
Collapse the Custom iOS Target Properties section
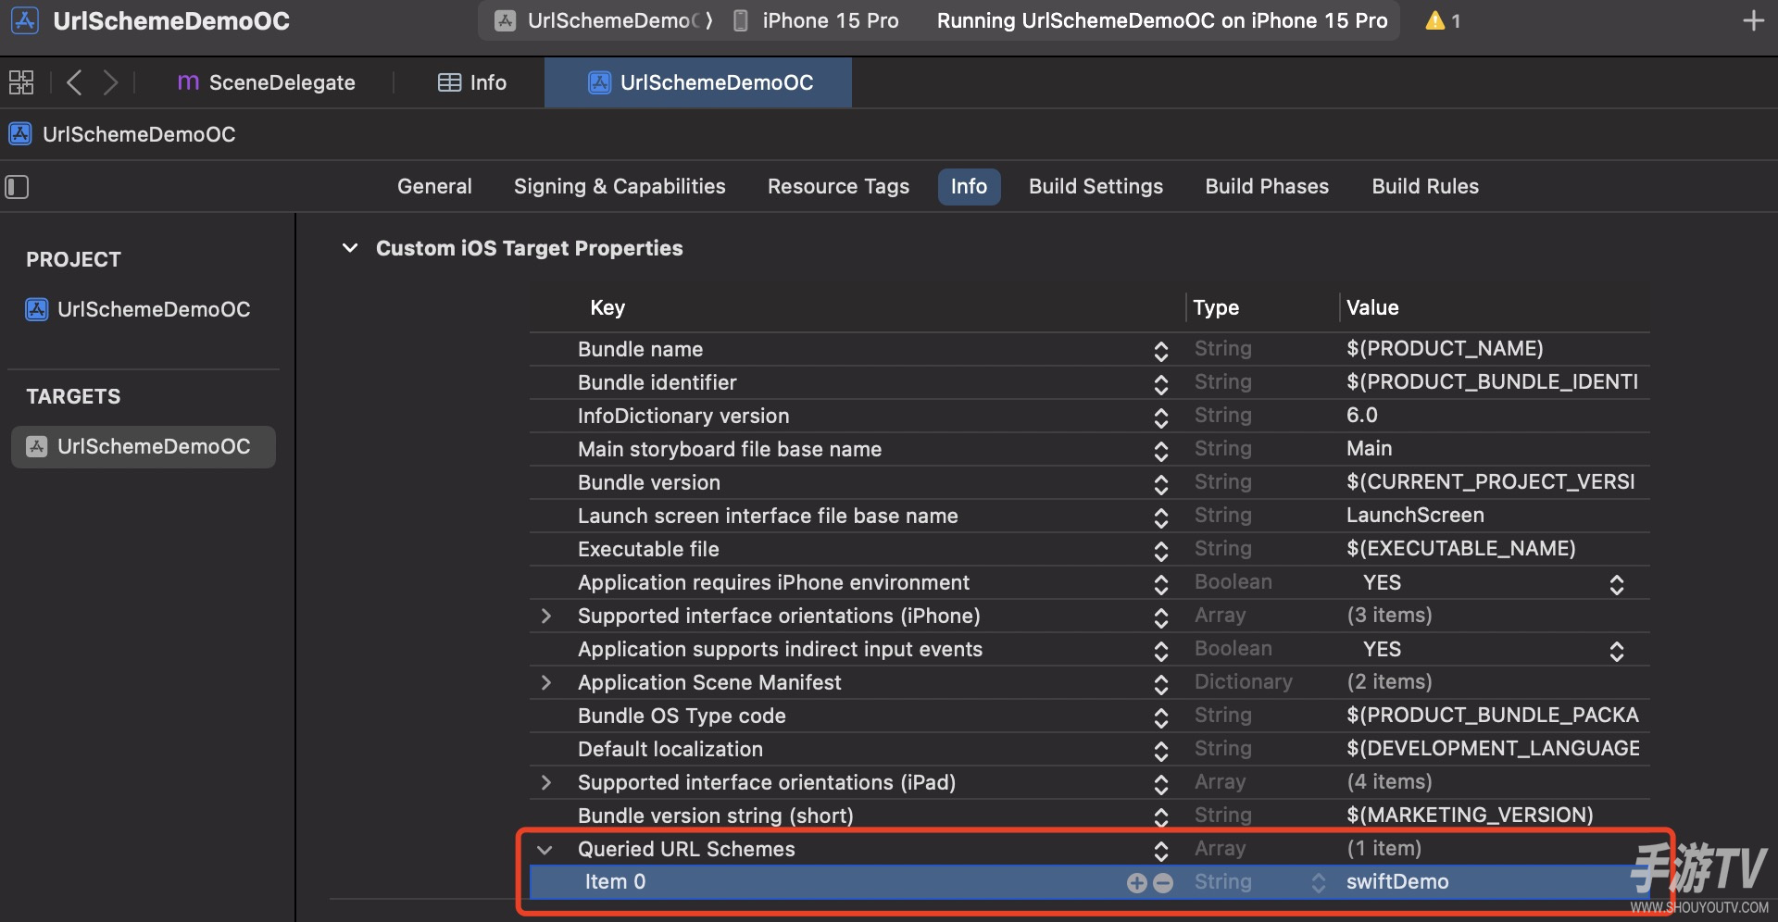tap(350, 248)
